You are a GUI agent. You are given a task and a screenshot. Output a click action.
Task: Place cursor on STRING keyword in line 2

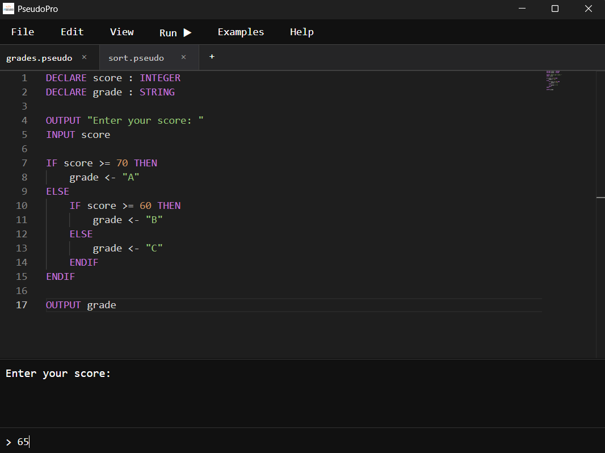point(157,92)
